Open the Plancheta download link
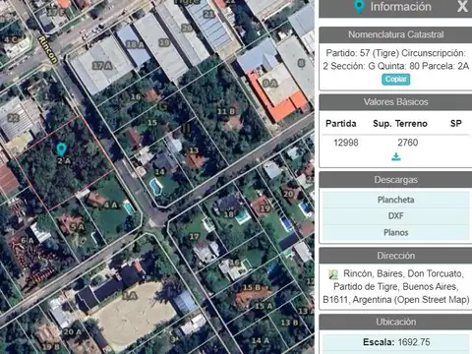Viewport: 472px width, 354px height. click(395, 200)
